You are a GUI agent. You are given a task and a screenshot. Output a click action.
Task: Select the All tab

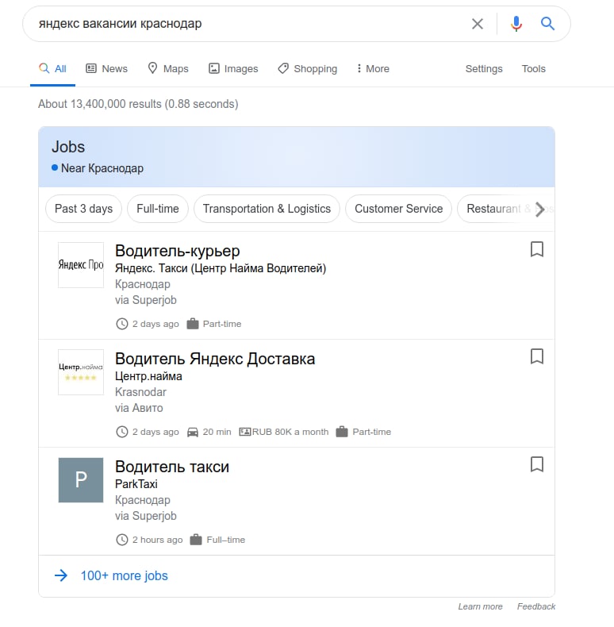coord(52,69)
